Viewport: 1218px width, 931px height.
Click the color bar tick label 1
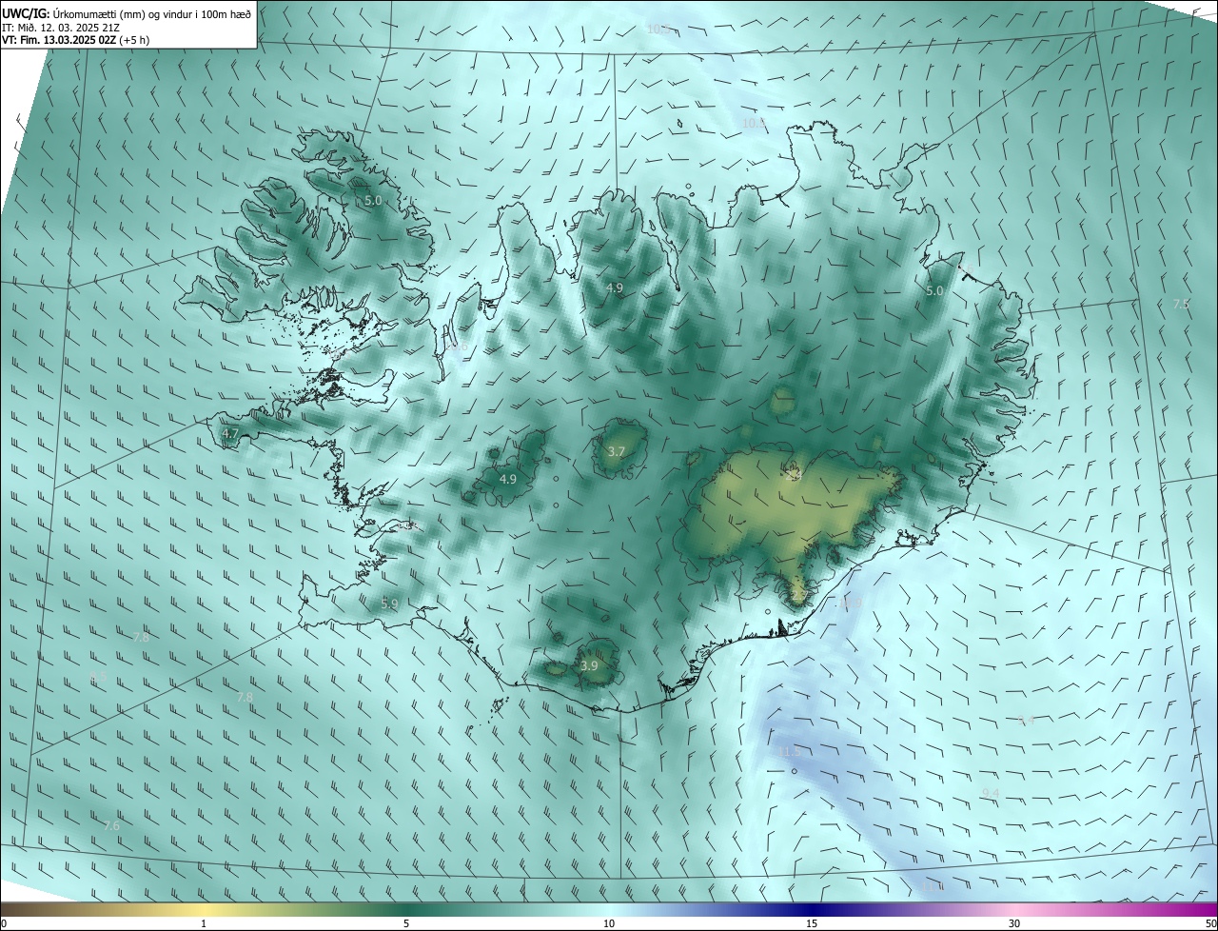(x=204, y=923)
